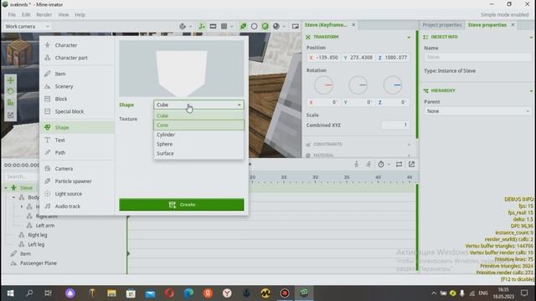Select the move tool in viewport sidebar
Screen dimensions: 536x301
[x=11, y=80]
